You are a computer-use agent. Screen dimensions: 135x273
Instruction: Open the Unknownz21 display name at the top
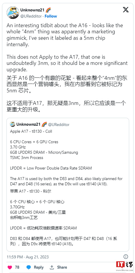[32, 10]
